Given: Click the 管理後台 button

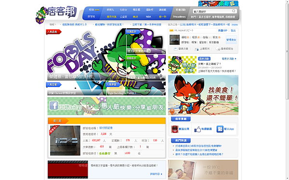Looking at the screenshot, I should 231,40.
